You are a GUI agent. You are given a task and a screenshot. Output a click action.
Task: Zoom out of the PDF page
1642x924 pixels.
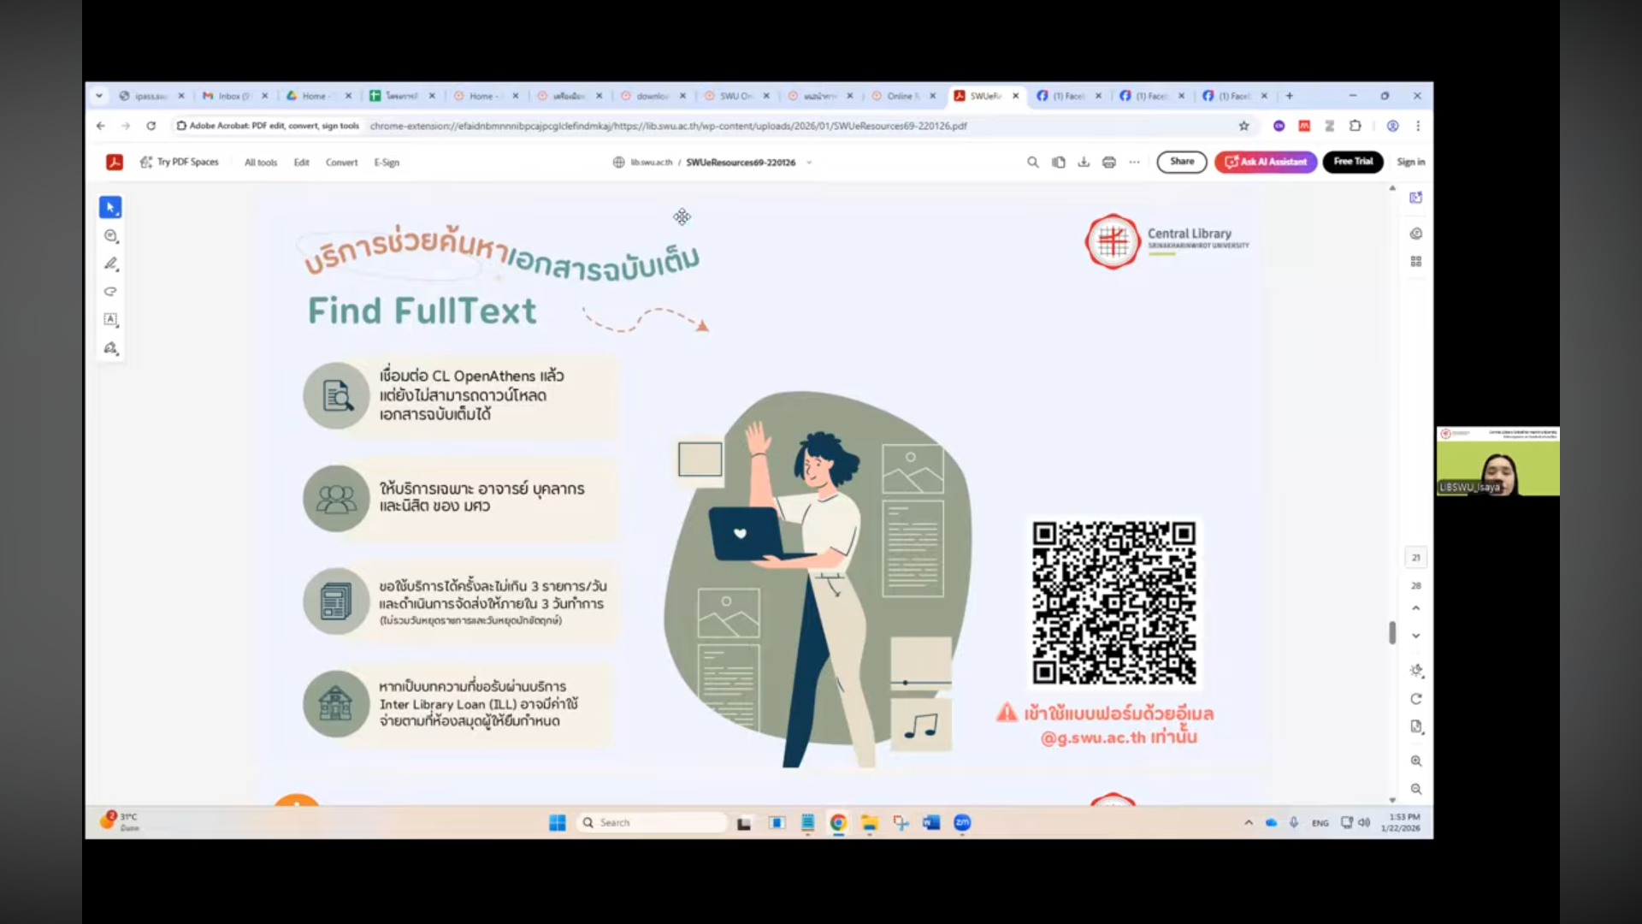click(x=1416, y=789)
